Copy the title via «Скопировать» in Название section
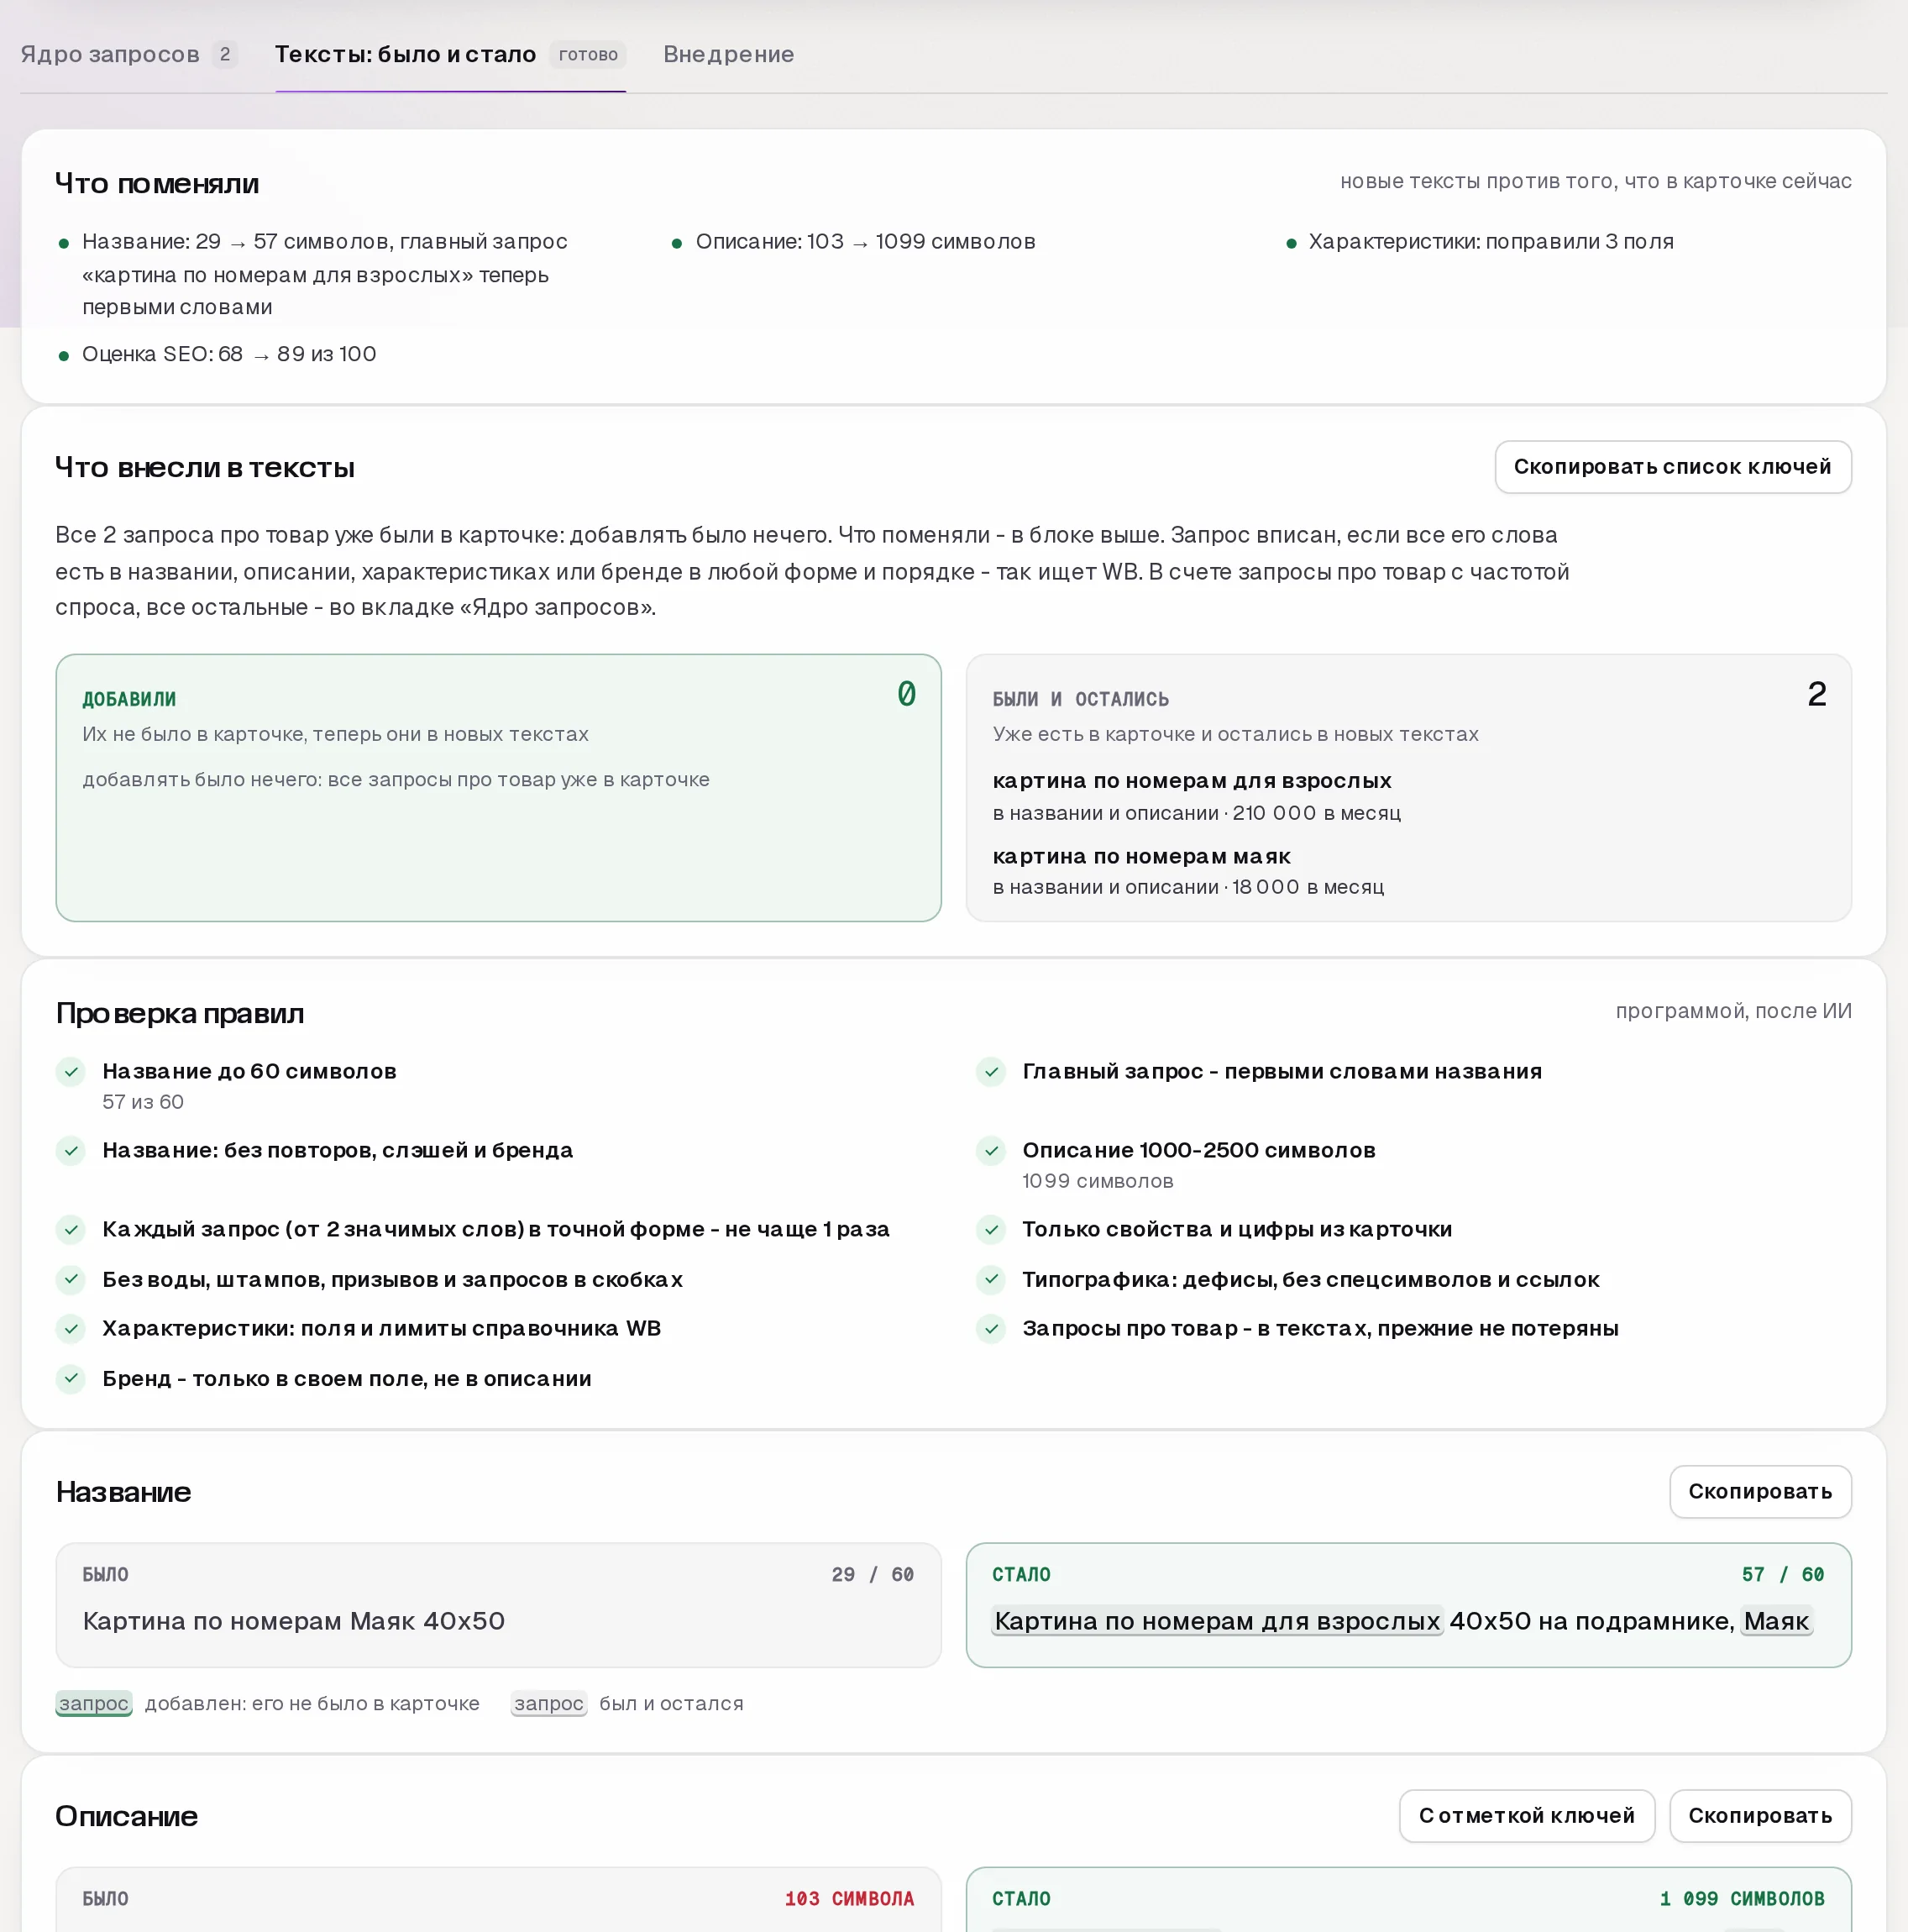Screen dimensions: 1908x1932 (x=1759, y=1491)
